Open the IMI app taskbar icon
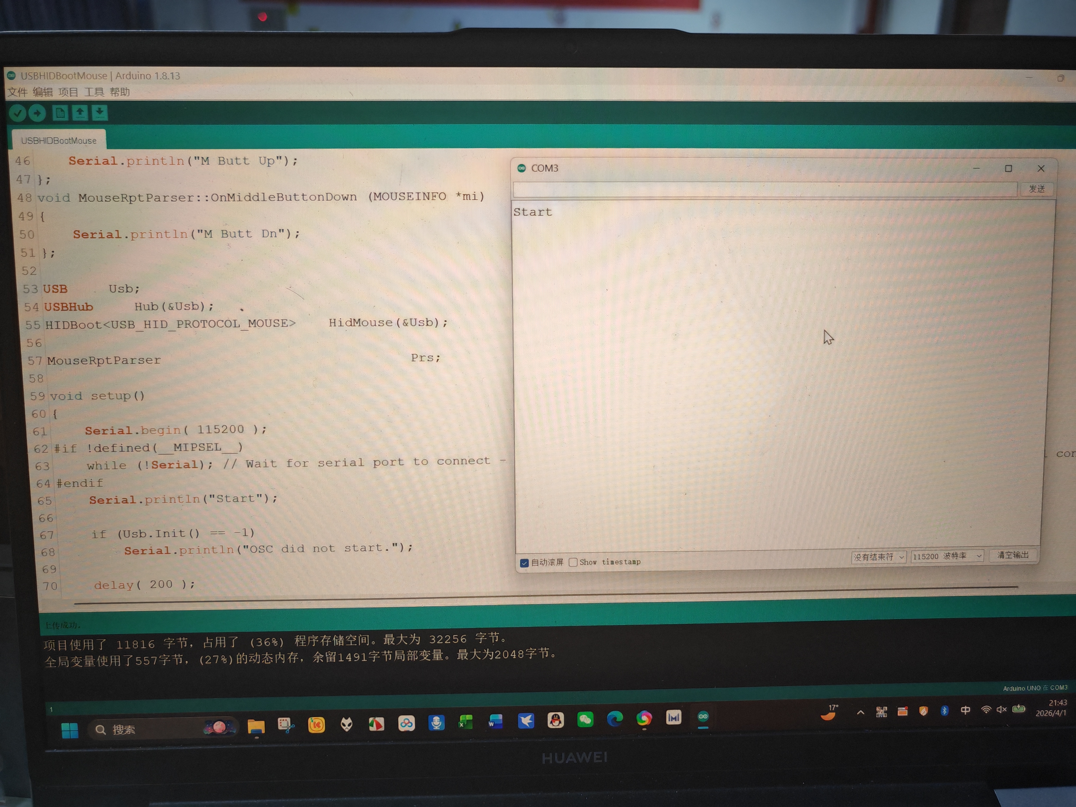Image resolution: width=1076 pixels, height=807 pixels. tap(674, 717)
